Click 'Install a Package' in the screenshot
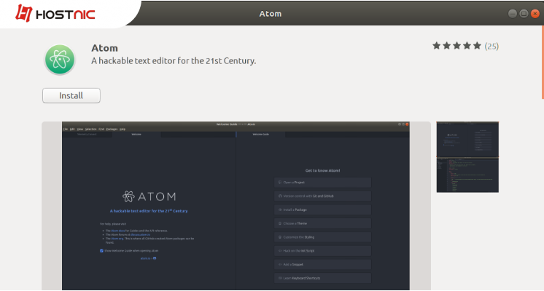 coord(322,210)
